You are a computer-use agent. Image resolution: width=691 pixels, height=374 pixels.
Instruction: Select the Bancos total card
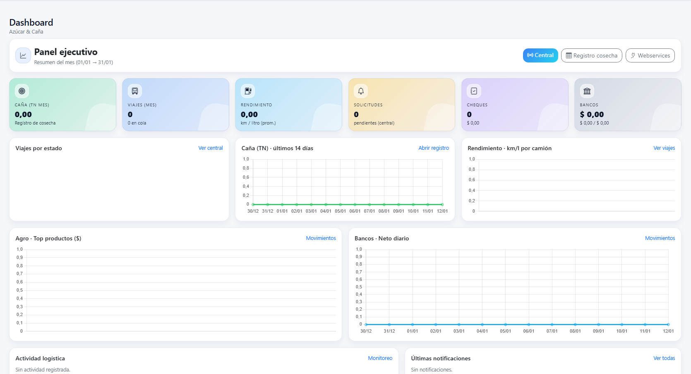[x=627, y=105]
